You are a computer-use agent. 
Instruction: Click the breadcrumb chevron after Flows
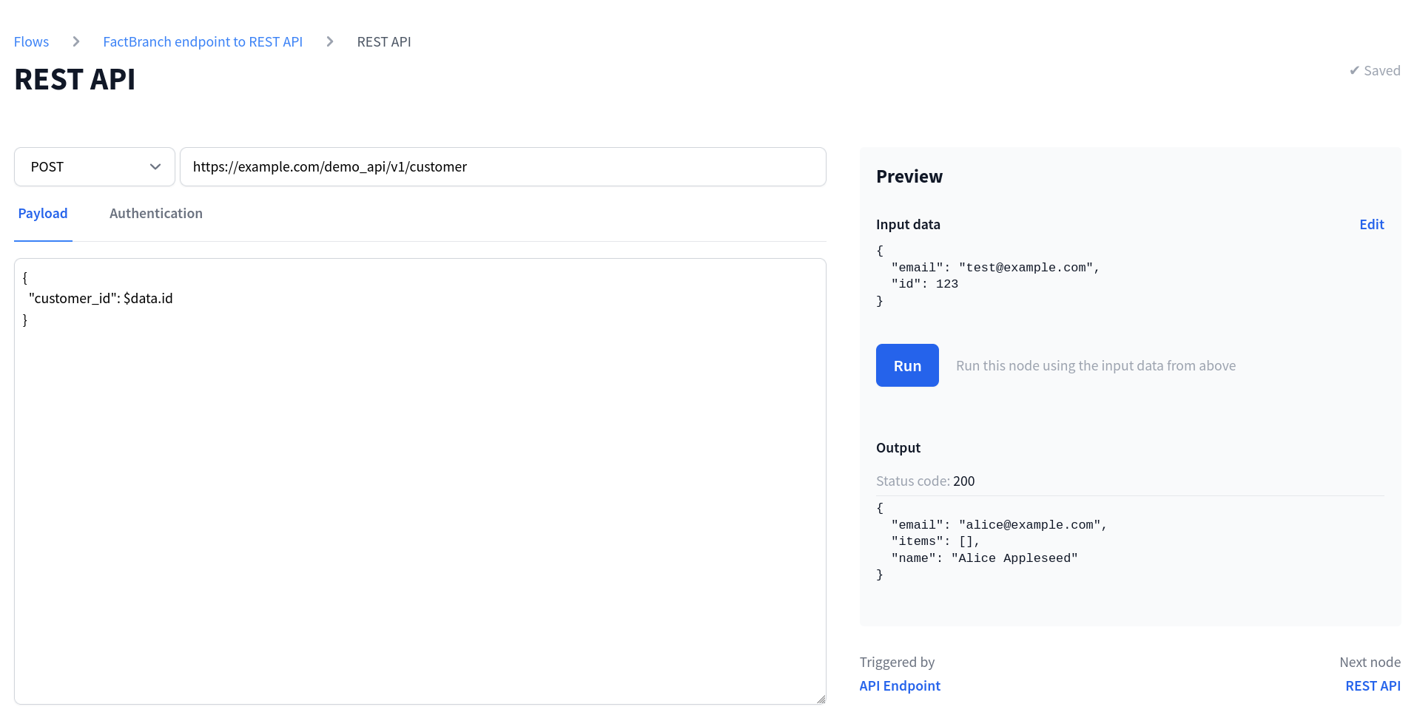coord(75,41)
